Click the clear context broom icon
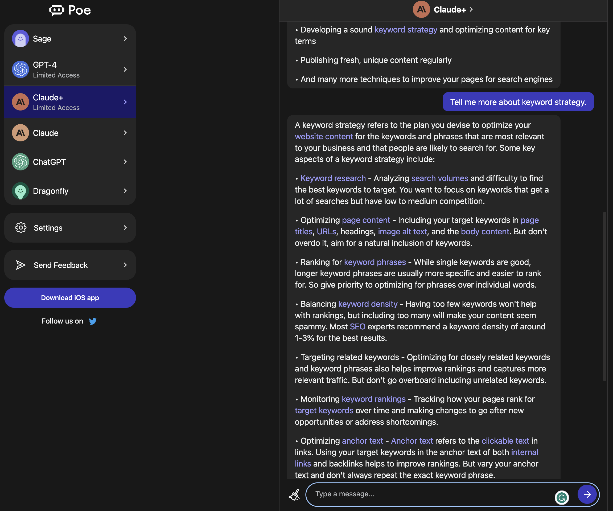The image size is (613, 511). point(294,495)
